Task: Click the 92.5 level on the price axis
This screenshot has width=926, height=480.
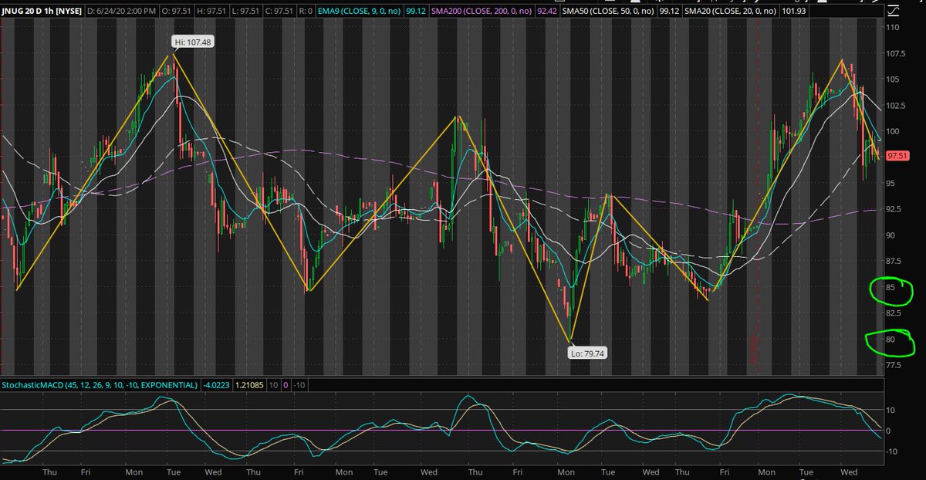Action: 895,208
